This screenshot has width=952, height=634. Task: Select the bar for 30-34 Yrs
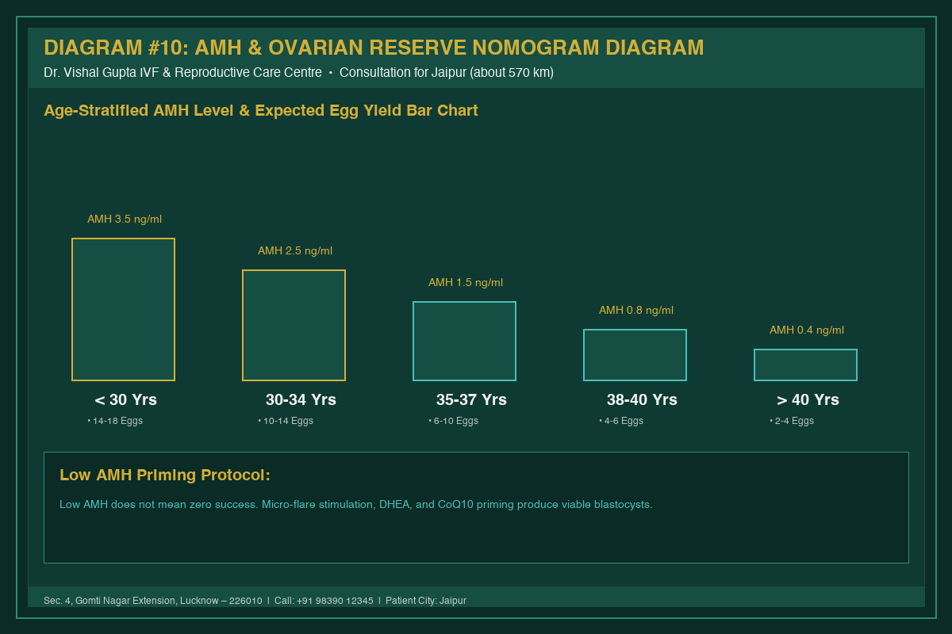294,325
